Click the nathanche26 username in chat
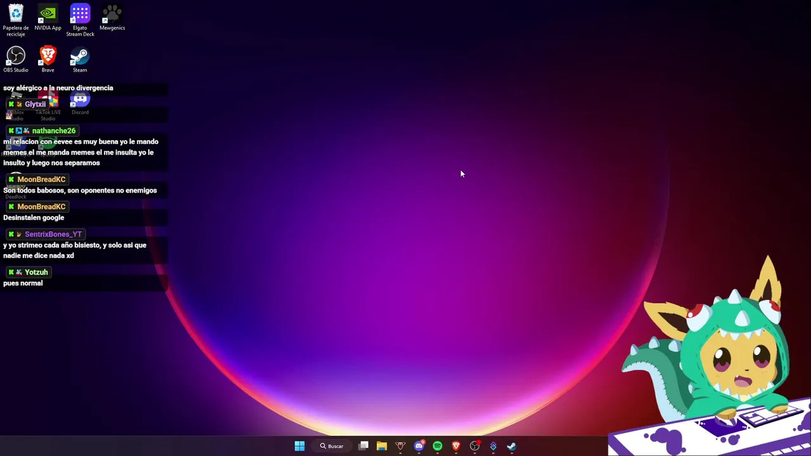This screenshot has width=811, height=456. (x=53, y=130)
